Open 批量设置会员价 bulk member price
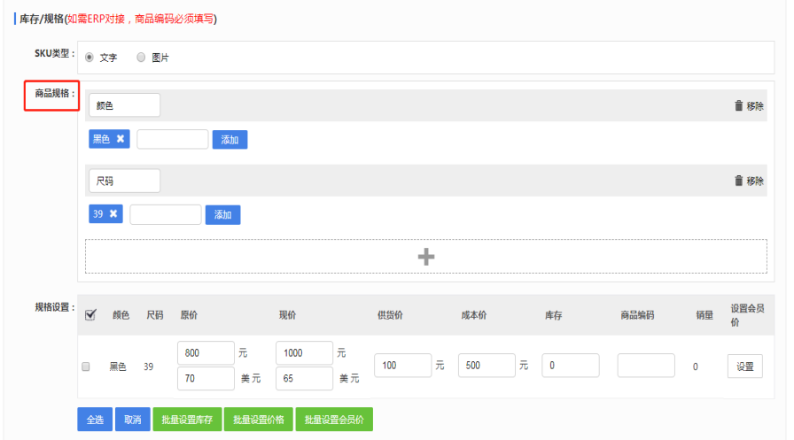The height and width of the screenshot is (440, 794). point(334,420)
